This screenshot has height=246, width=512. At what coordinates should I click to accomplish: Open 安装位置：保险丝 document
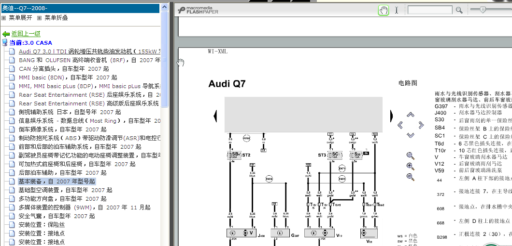(x=42, y=224)
